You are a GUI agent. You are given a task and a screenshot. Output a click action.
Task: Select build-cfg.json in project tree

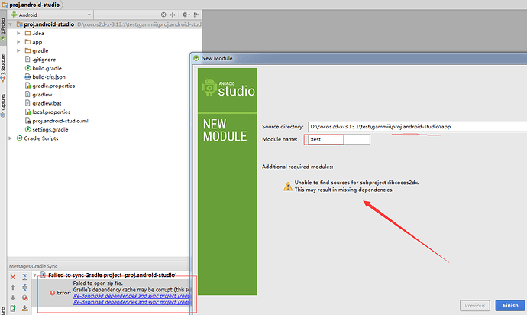[x=49, y=76]
